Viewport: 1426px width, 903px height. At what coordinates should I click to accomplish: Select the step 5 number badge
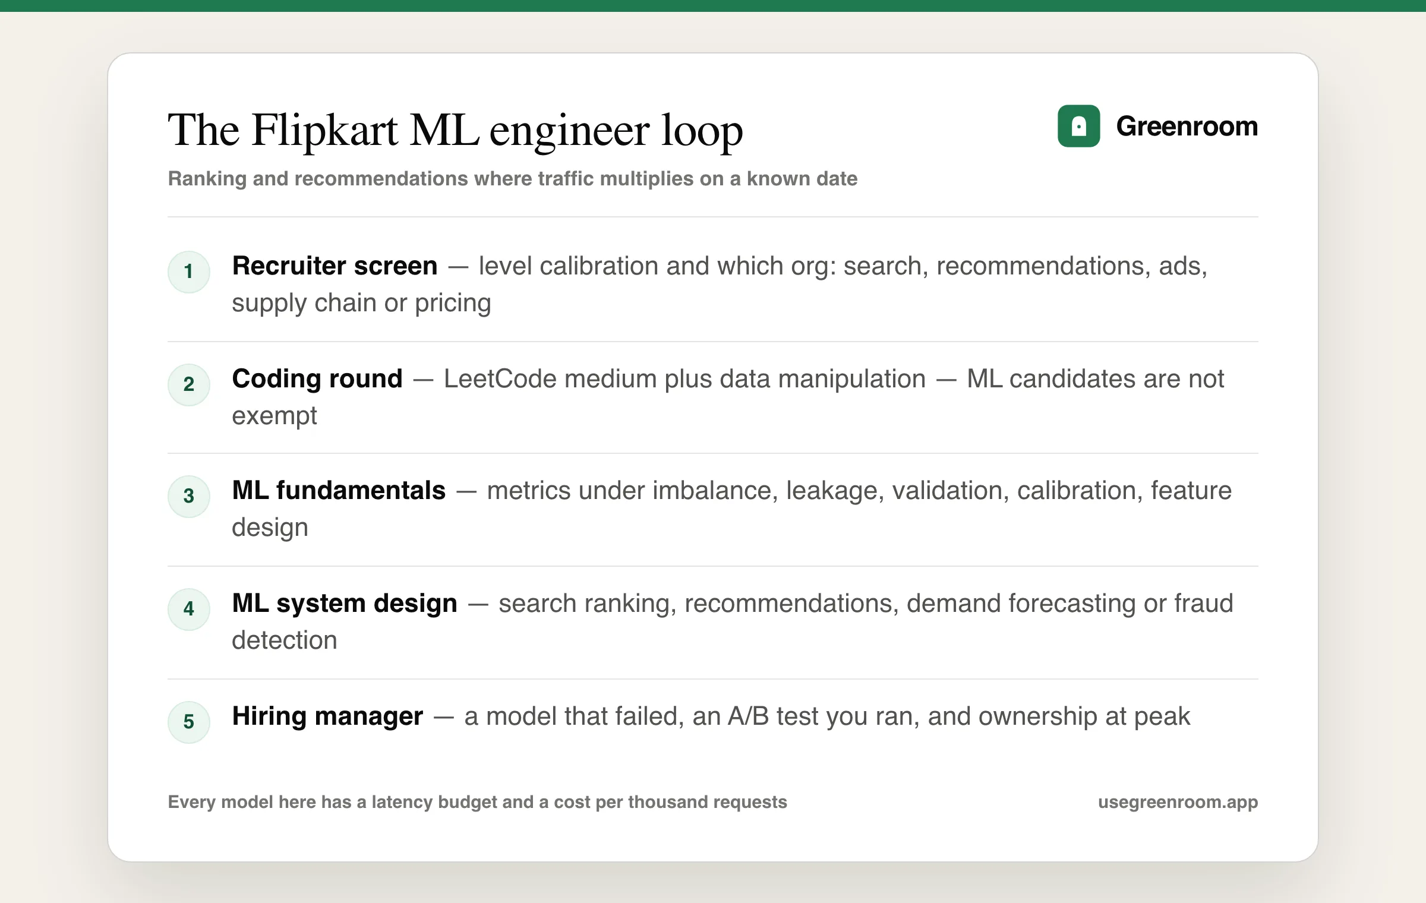tap(189, 722)
